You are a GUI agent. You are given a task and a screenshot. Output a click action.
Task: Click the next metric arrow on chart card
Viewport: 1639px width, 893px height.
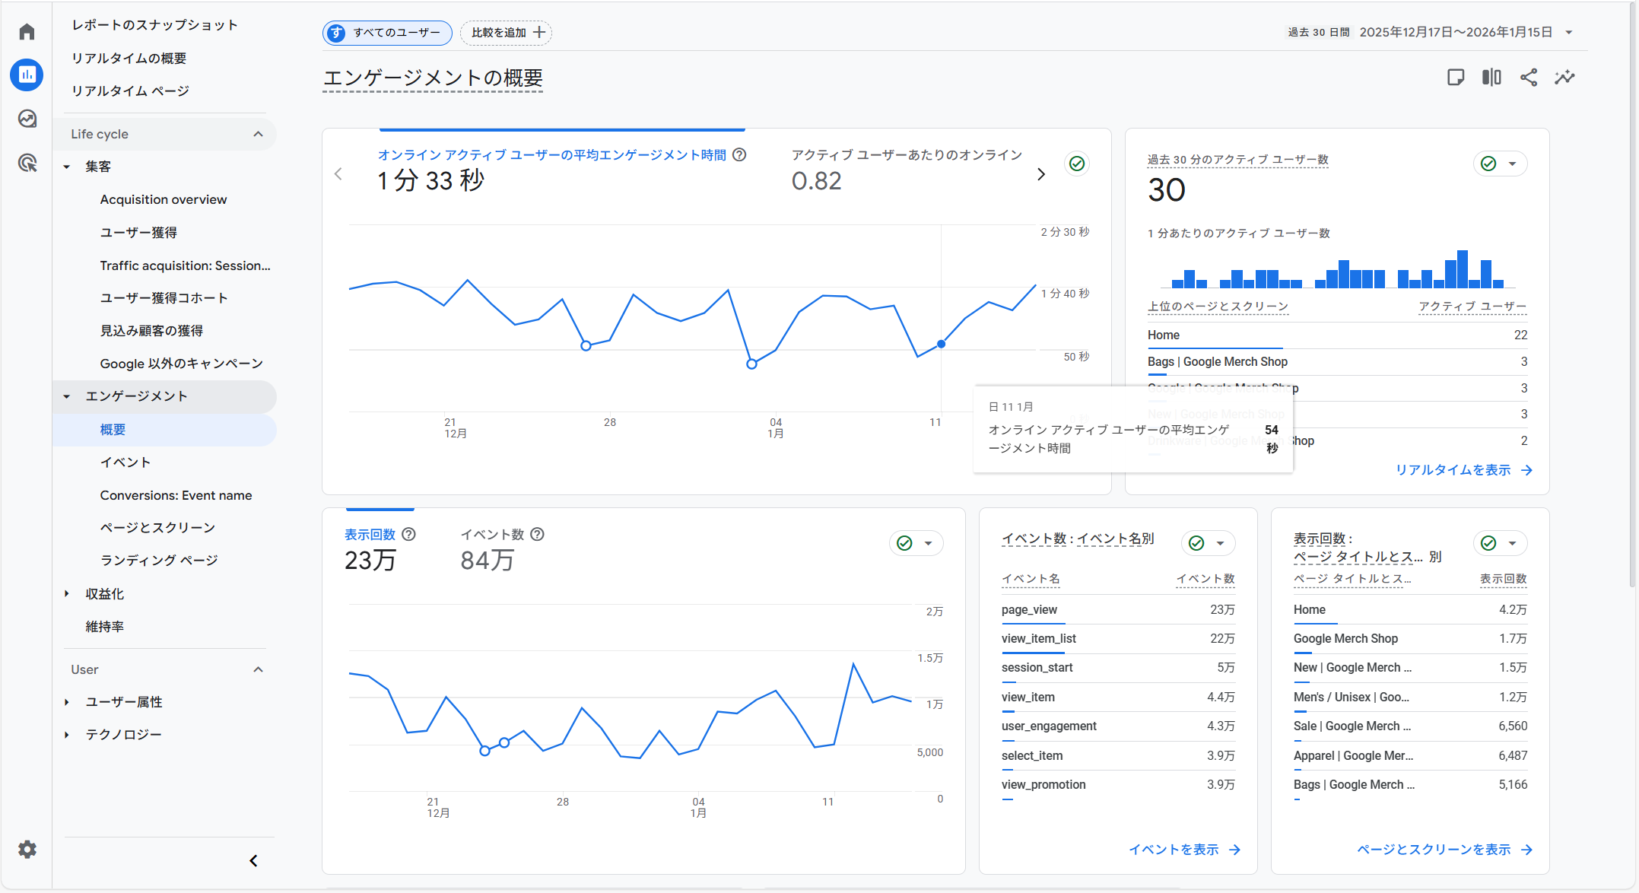point(1041,174)
